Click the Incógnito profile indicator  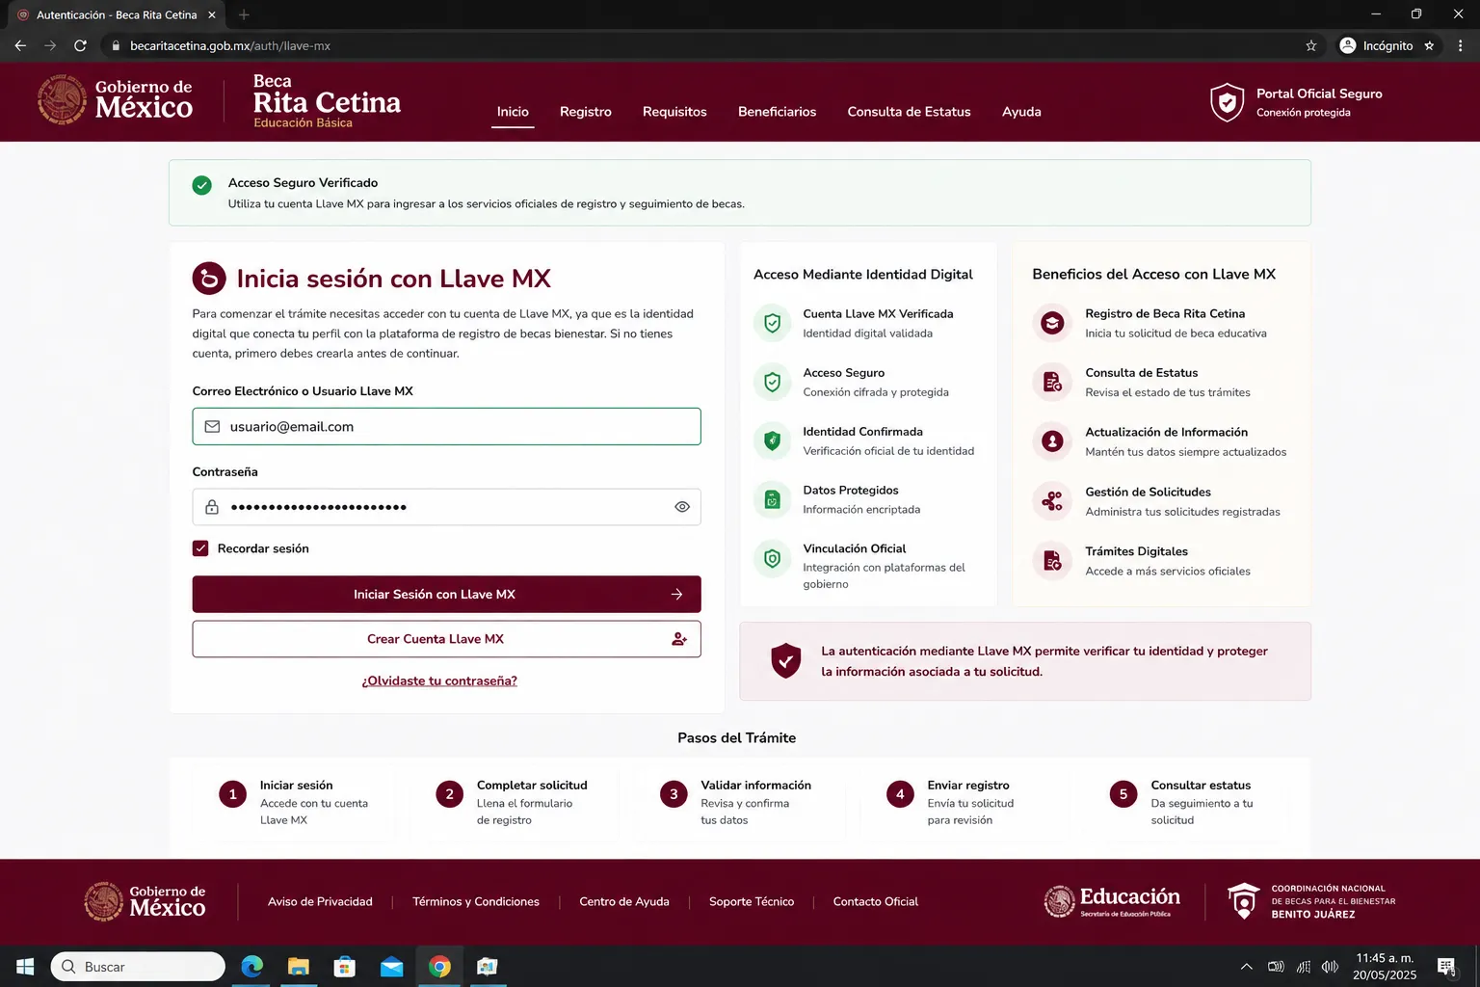click(1387, 45)
